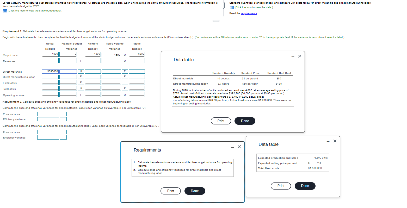Click Done in the static budget Data table dialog
407x208 pixels.
(x=305, y=186)
